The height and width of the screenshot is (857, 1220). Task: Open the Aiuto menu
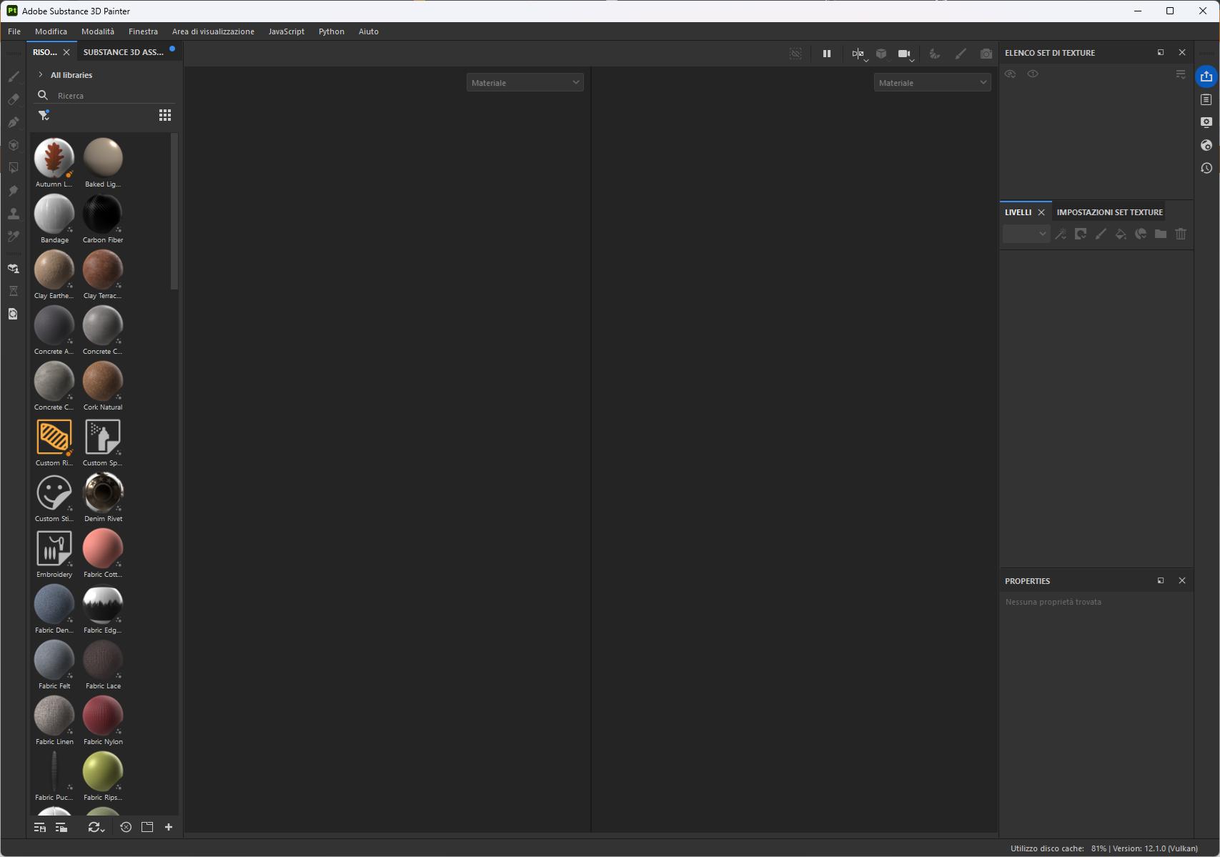369,31
